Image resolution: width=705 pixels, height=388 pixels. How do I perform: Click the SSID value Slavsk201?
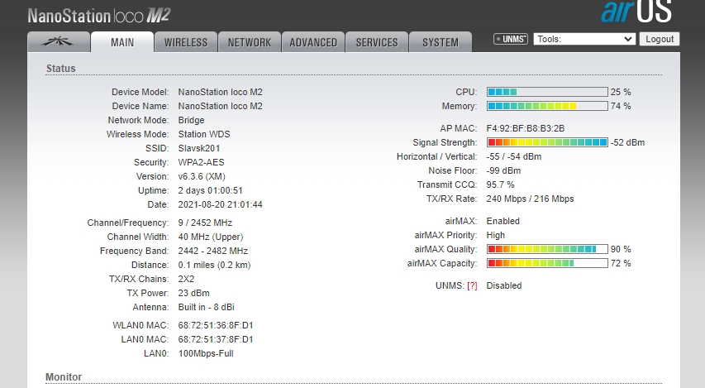tap(198, 148)
